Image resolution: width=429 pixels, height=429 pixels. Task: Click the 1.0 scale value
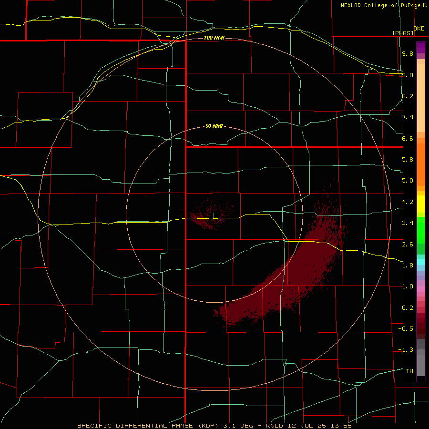tap(408, 286)
